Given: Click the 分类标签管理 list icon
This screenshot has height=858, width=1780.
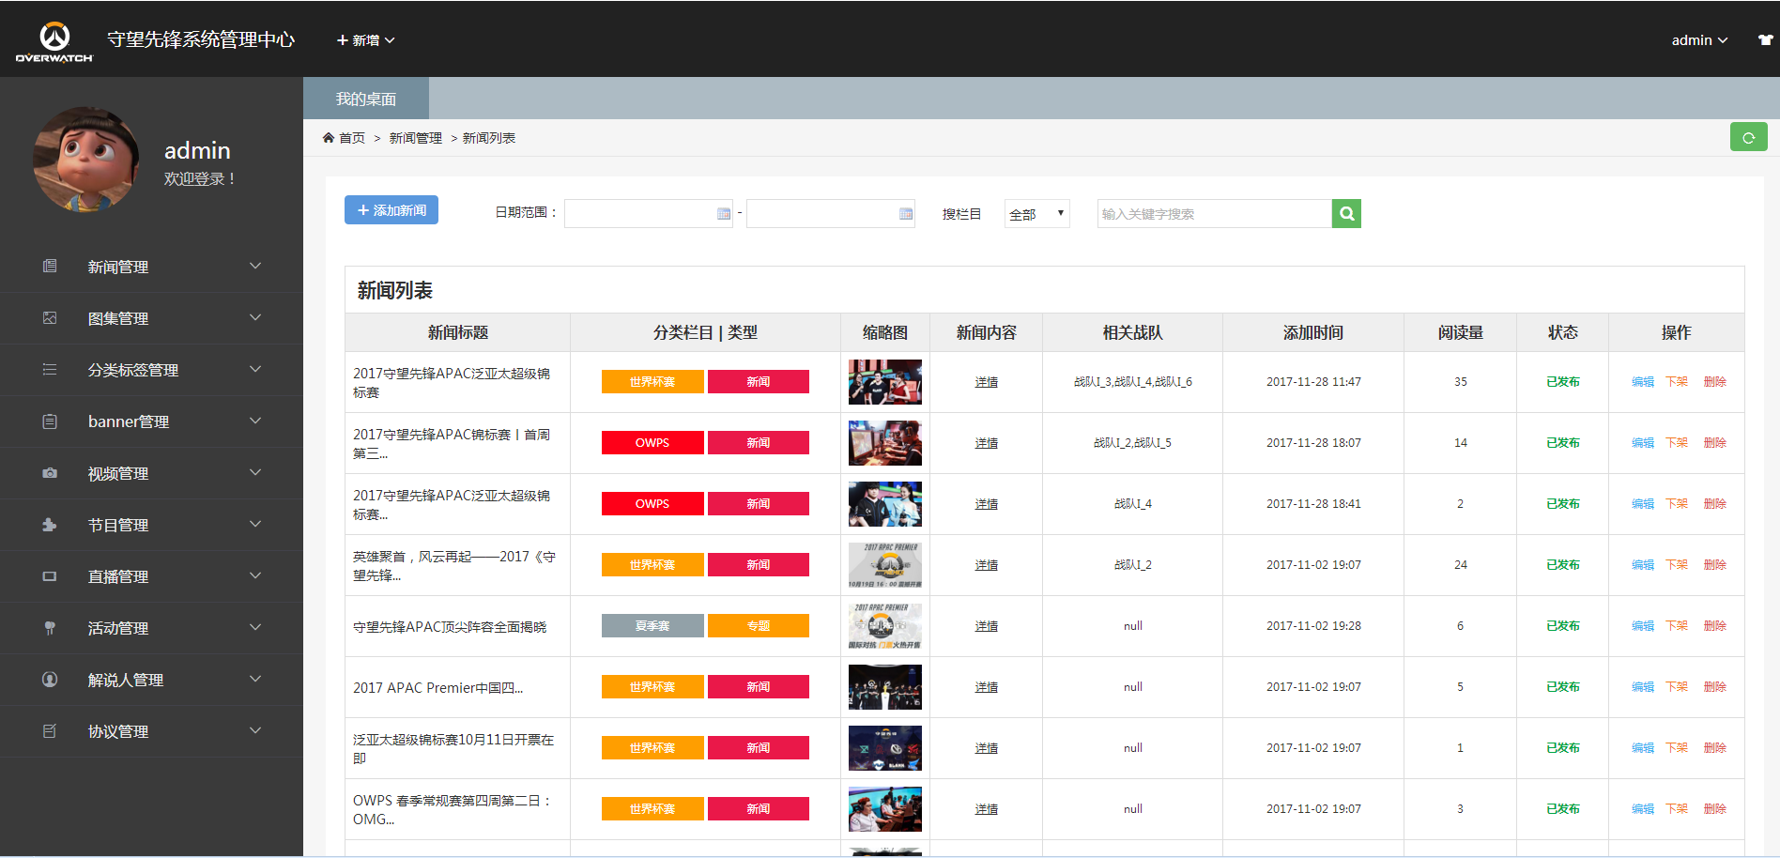Looking at the screenshot, I should pyautogui.click(x=50, y=370).
